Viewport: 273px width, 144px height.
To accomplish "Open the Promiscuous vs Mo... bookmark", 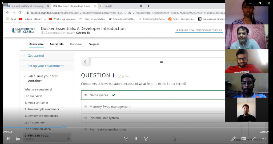I will 211,19.
